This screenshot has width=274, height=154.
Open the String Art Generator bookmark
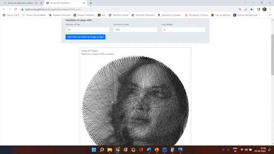point(143,15)
